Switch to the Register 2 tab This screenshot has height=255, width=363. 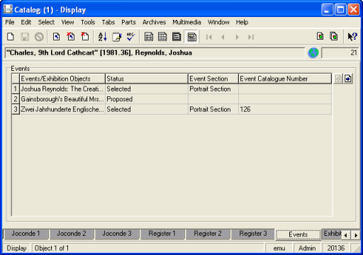coord(208,234)
